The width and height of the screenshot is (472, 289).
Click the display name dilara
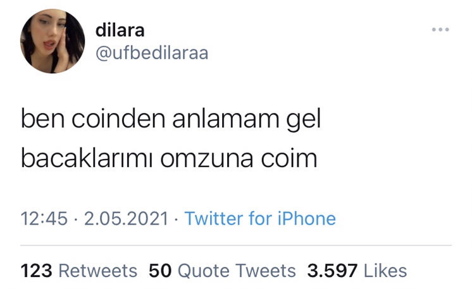[x=120, y=30]
